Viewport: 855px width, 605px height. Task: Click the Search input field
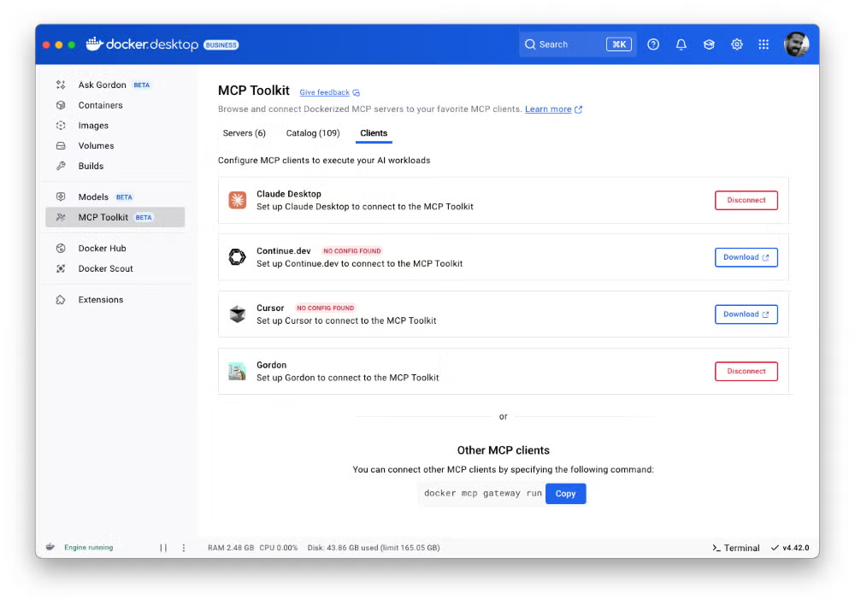[x=577, y=44]
